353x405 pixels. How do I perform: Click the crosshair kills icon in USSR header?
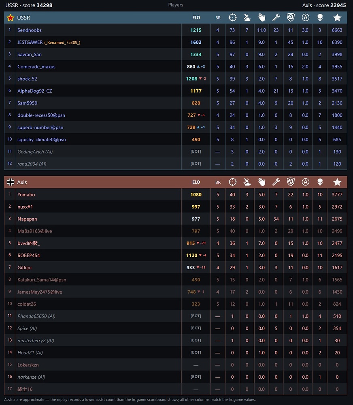click(232, 17)
